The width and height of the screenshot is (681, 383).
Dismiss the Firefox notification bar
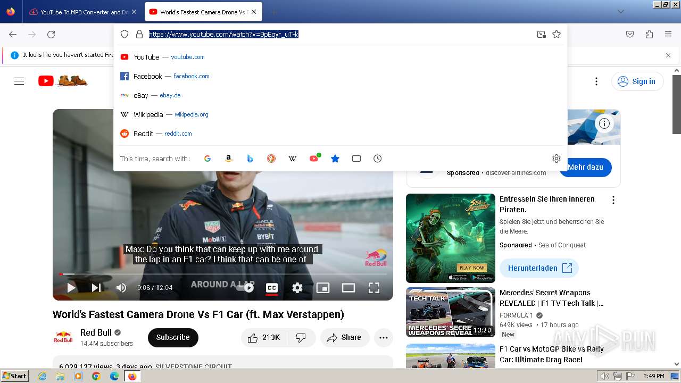pos(668,55)
